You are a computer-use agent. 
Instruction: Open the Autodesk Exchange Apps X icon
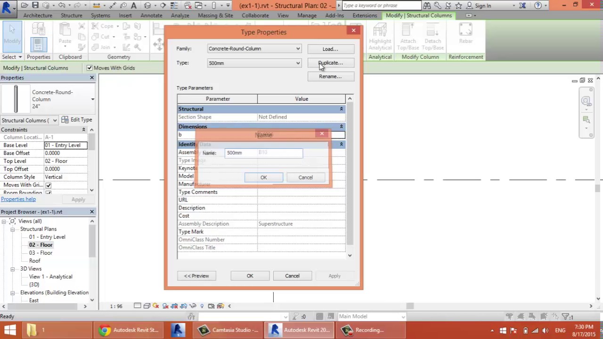[522, 6]
